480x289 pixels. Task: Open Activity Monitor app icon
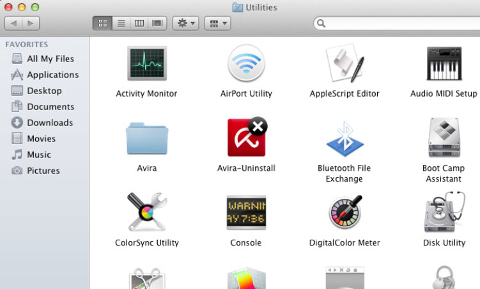coord(147,63)
